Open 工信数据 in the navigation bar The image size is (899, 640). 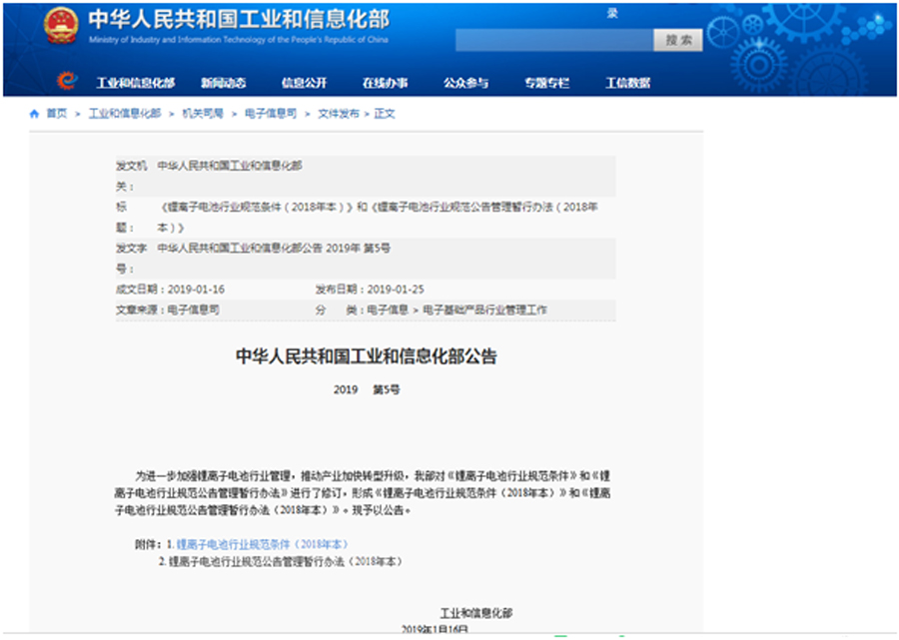(x=627, y=83)
